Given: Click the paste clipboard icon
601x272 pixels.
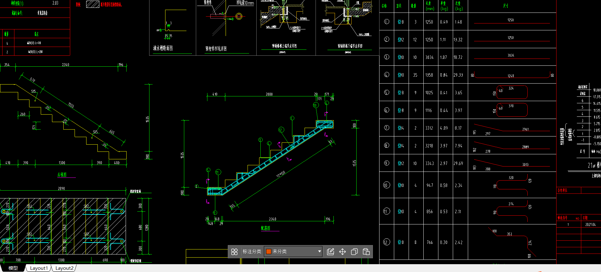Looking at the screenshot, I should [366, 252].
